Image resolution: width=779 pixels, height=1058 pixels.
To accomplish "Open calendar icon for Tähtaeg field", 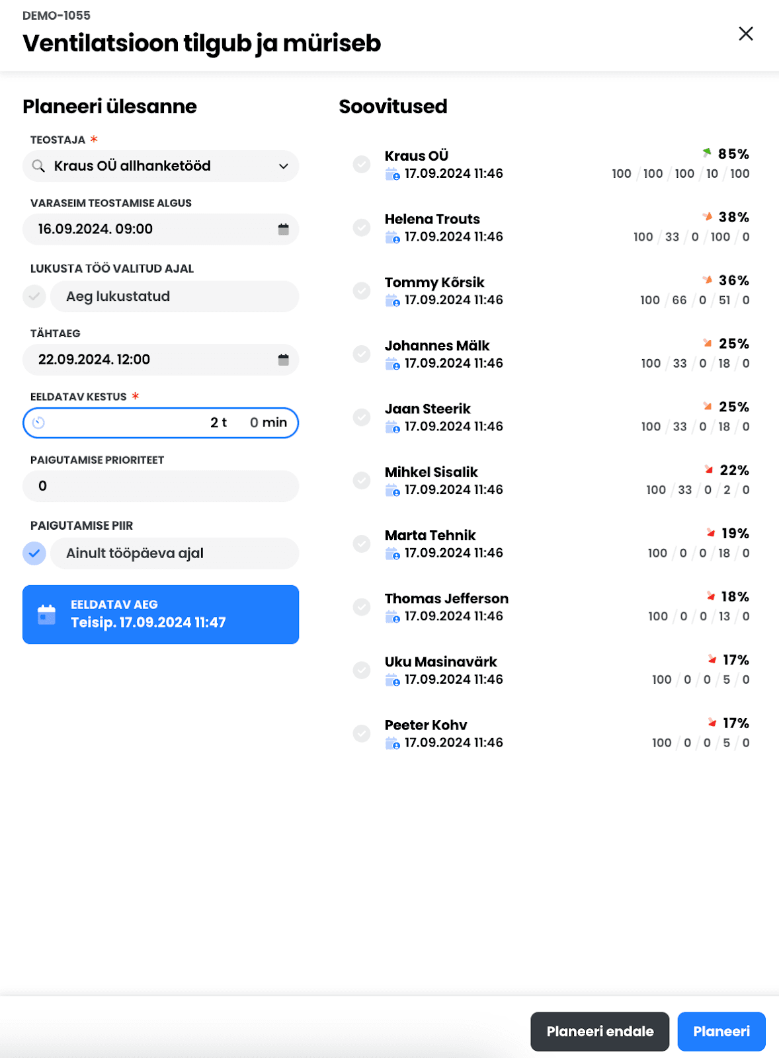I will [x=284, y=360].
